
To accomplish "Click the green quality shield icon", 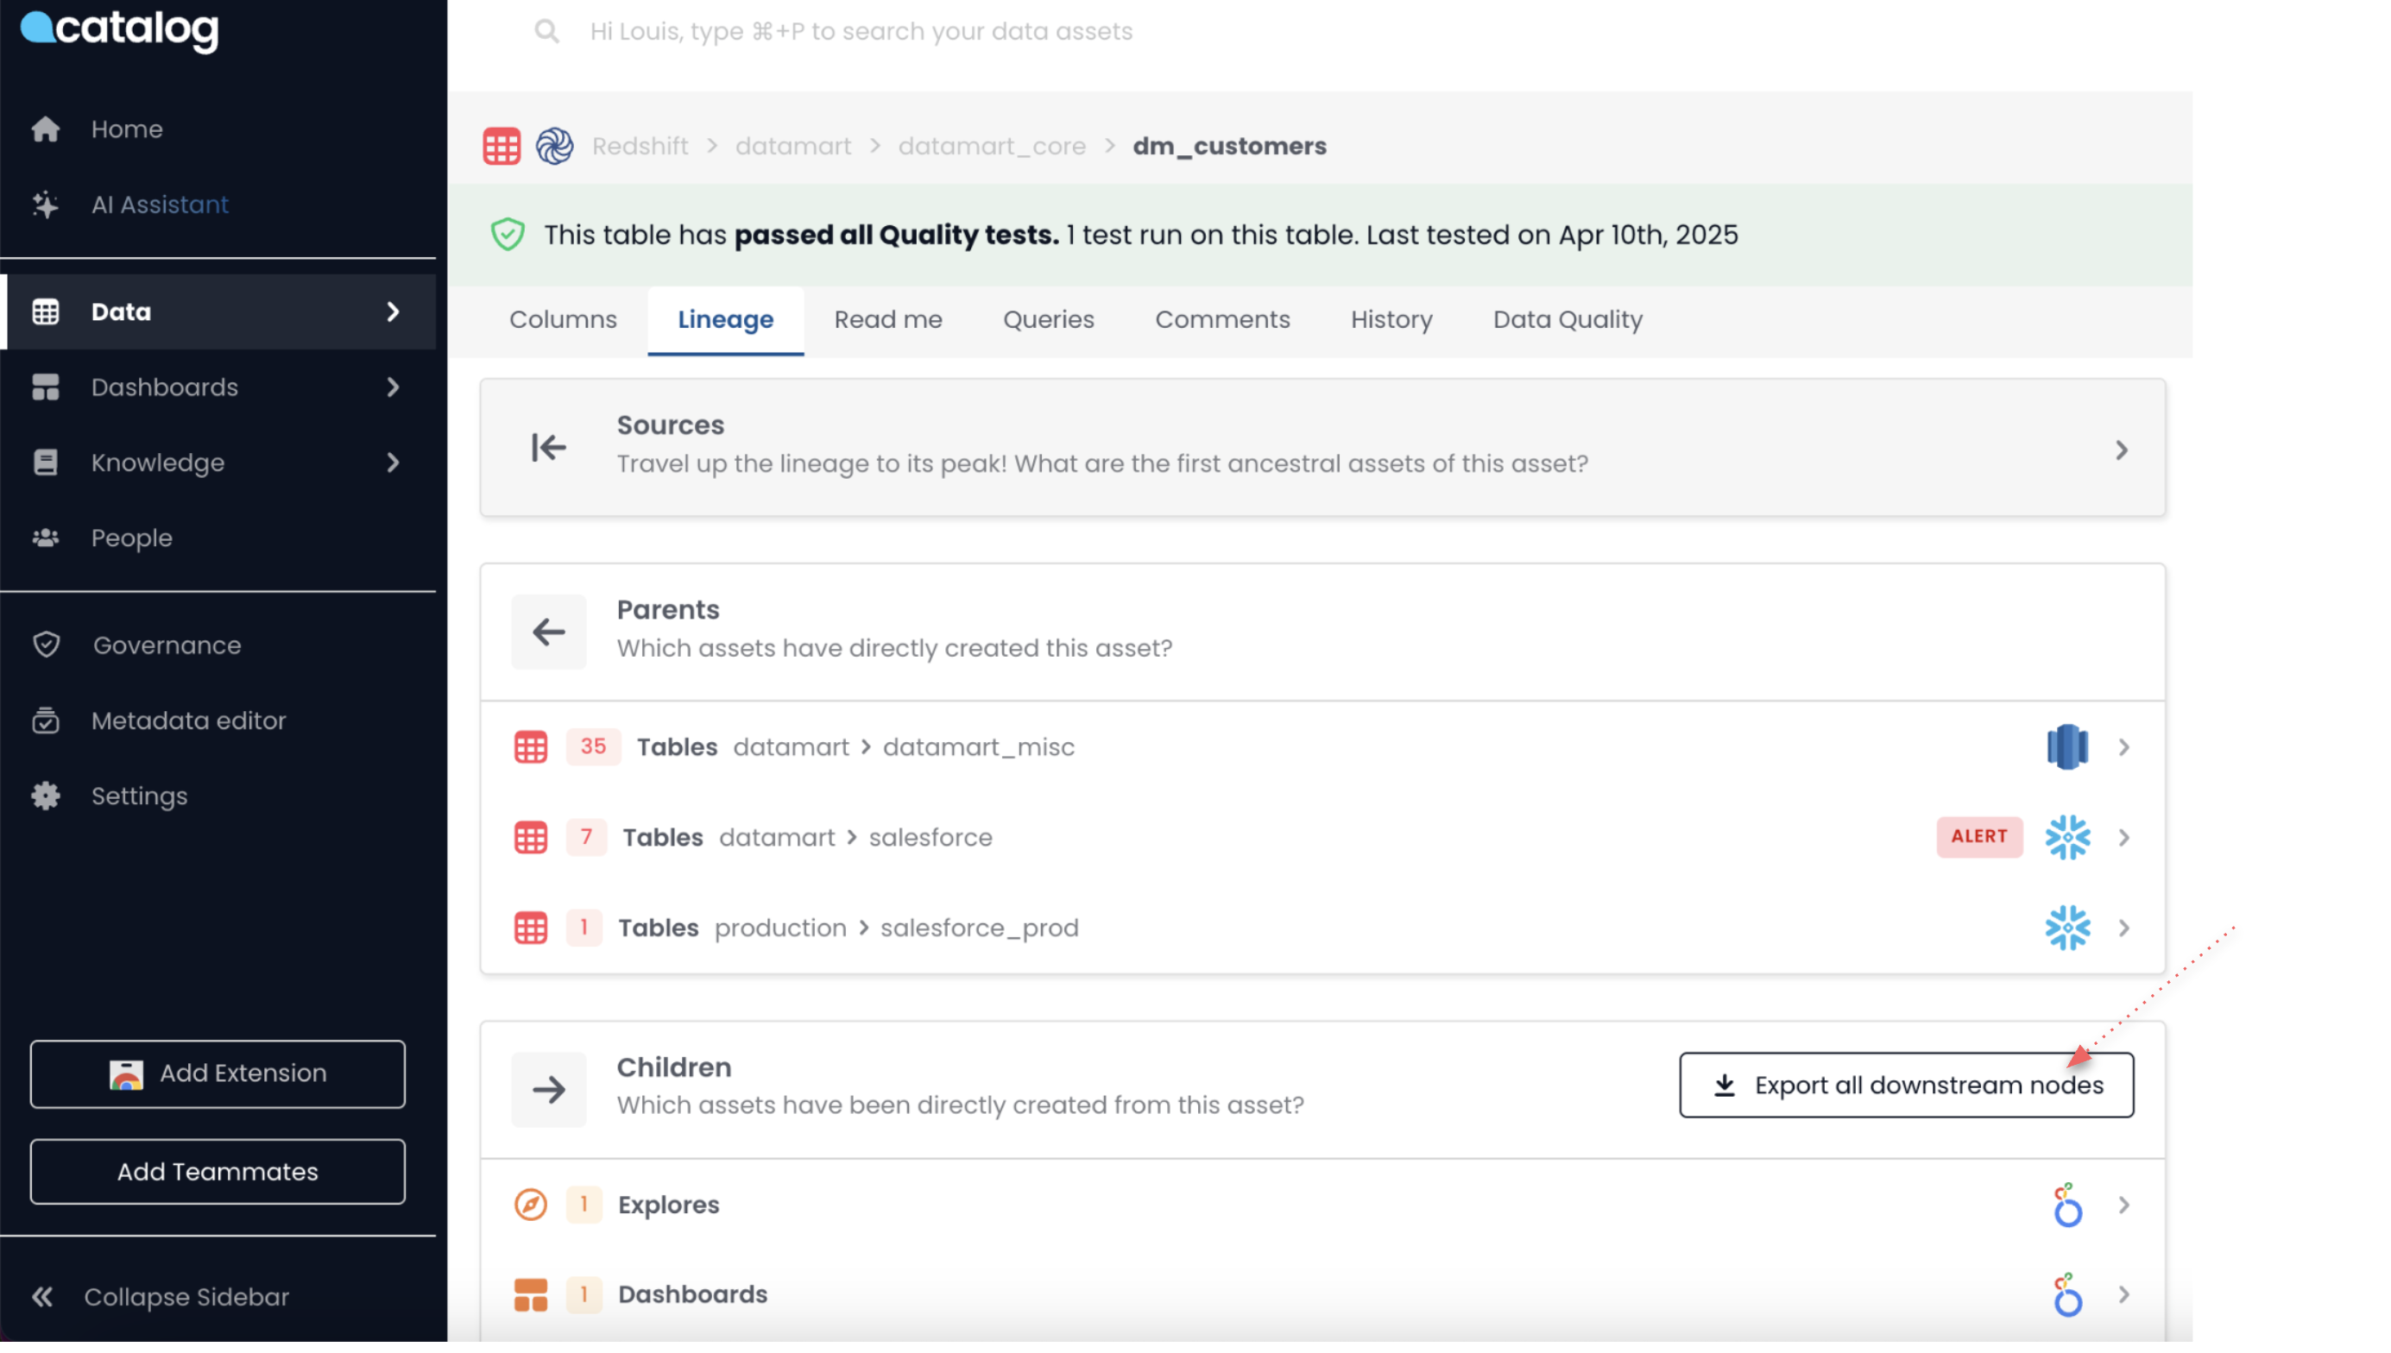I will tap(508, 234).
